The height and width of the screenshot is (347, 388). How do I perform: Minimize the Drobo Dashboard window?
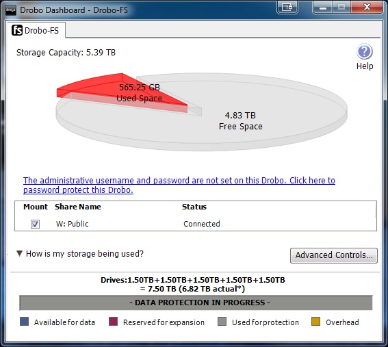click(323, 8)
